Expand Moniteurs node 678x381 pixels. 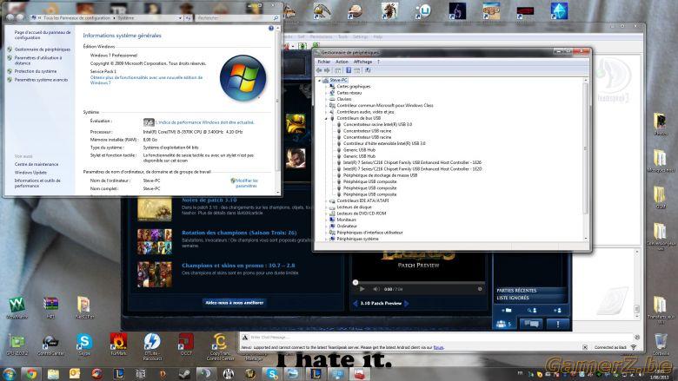tap(327, 220)
